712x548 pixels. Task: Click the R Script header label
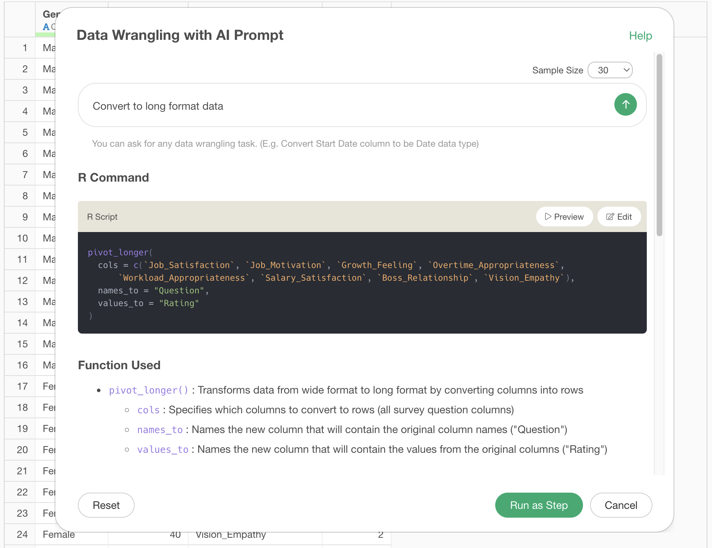coord(102,217)
